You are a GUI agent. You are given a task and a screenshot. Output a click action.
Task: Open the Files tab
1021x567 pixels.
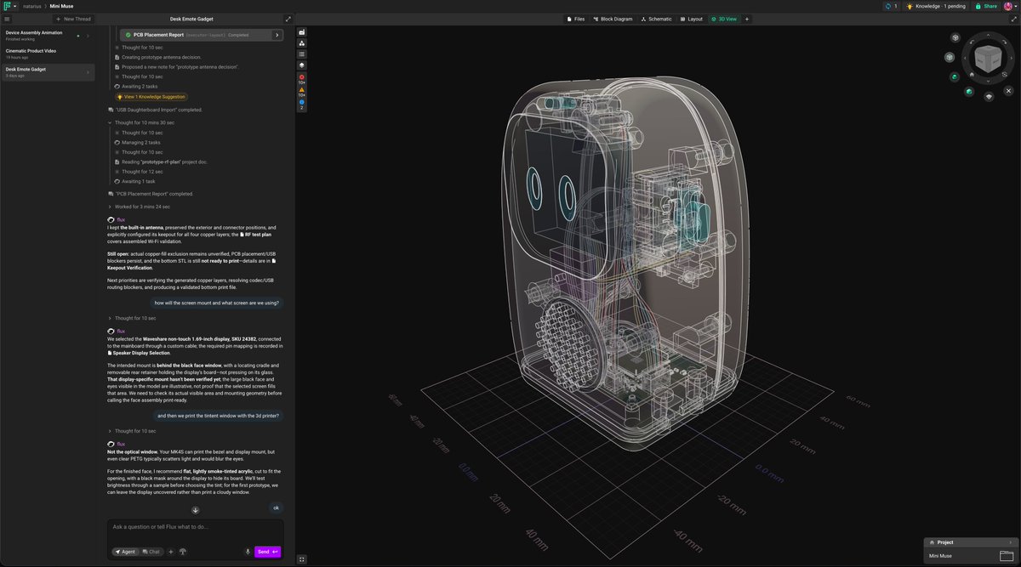click(x=576, y=19)
